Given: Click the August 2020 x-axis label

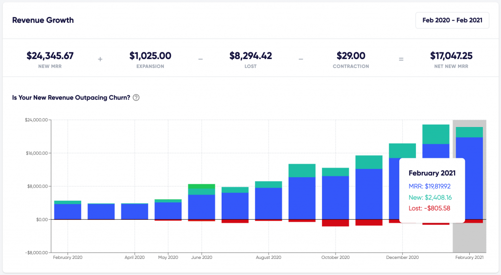Looking at the screenshot, I should pyautogui.click(x=269, y=257).
